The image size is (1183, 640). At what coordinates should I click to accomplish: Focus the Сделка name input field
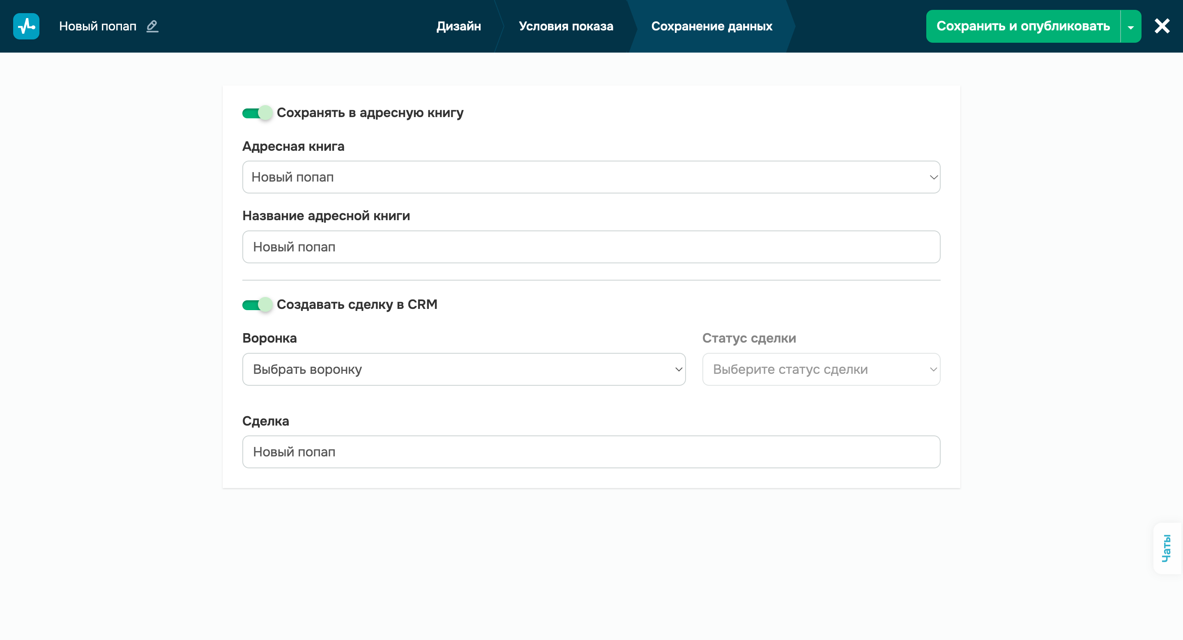coord(591,452)
